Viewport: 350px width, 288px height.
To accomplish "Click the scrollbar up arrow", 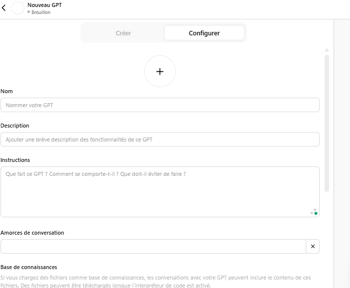I will (327, 50).
